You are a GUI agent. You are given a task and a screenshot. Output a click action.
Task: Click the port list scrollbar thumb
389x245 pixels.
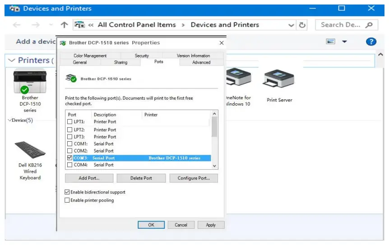coord(214,127)
